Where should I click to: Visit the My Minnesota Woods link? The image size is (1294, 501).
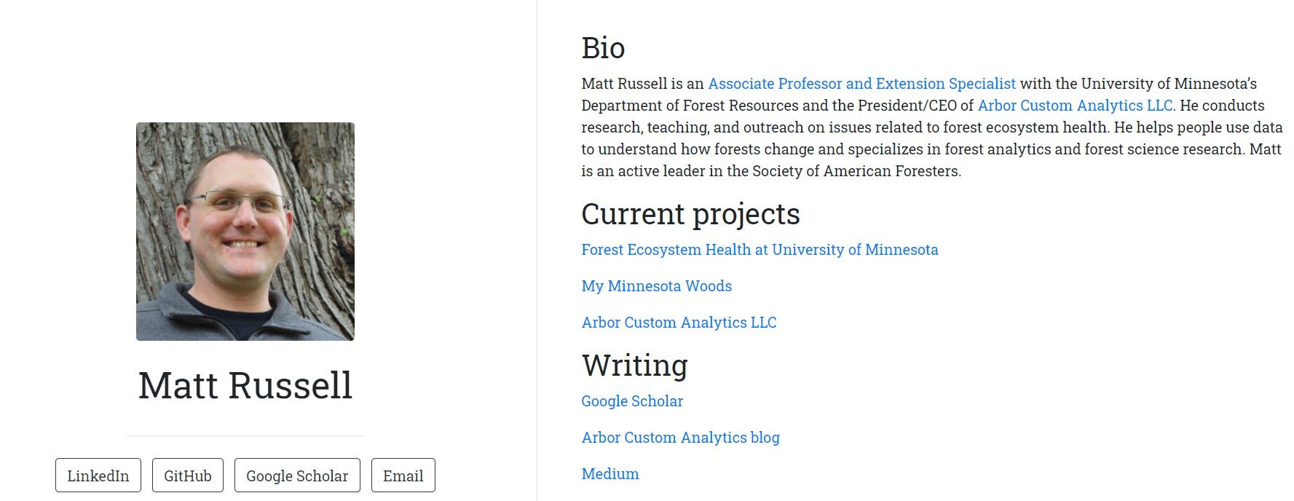656,286
